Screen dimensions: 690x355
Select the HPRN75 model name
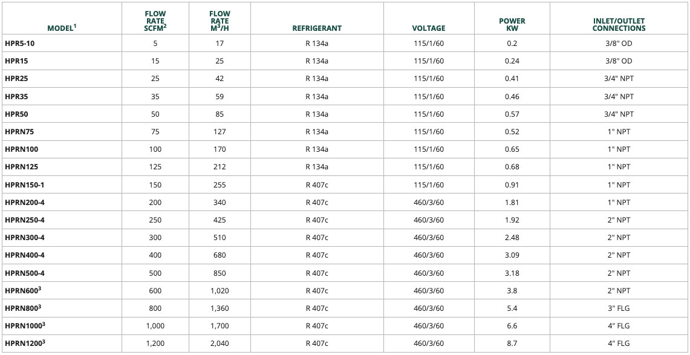(x=18, y=132)
